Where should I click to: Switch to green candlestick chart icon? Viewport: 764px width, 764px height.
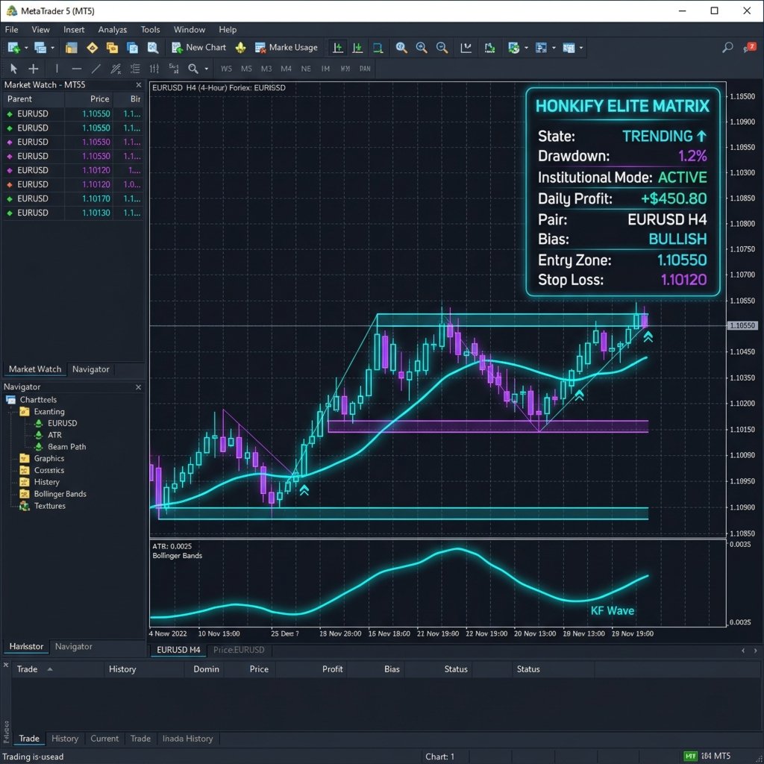click(489, 48)
